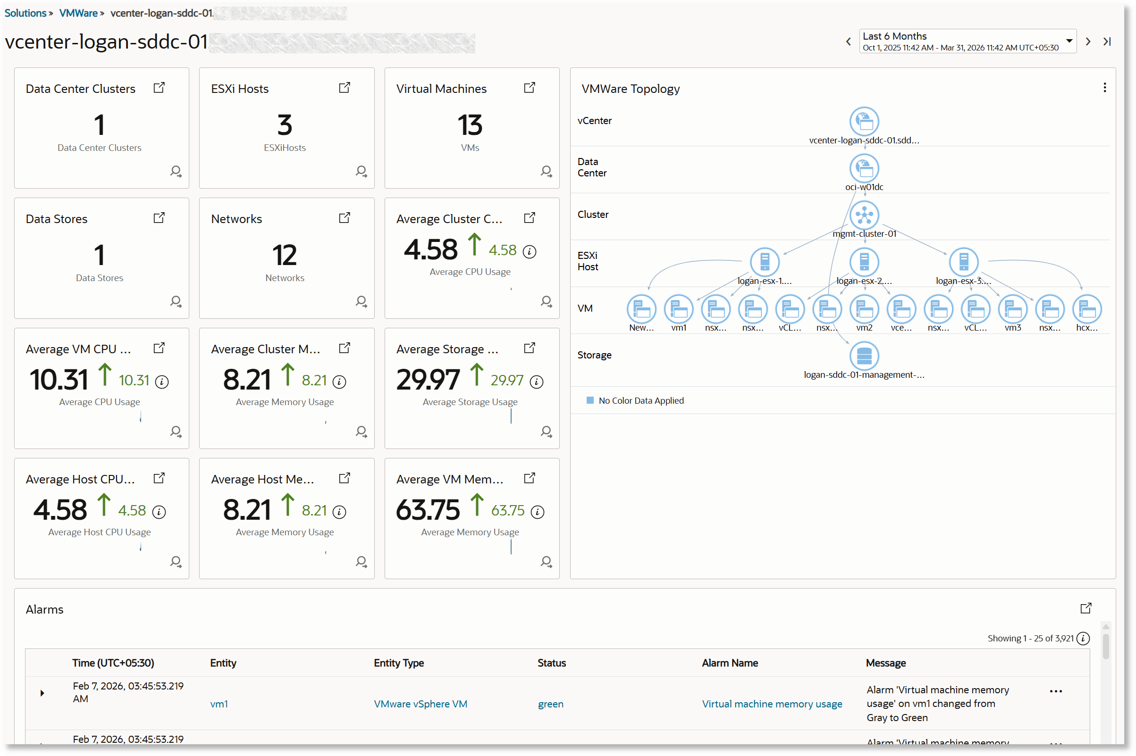Open the Alarms panel external link icon
Screen dimensions: 1136x756
1086,608
